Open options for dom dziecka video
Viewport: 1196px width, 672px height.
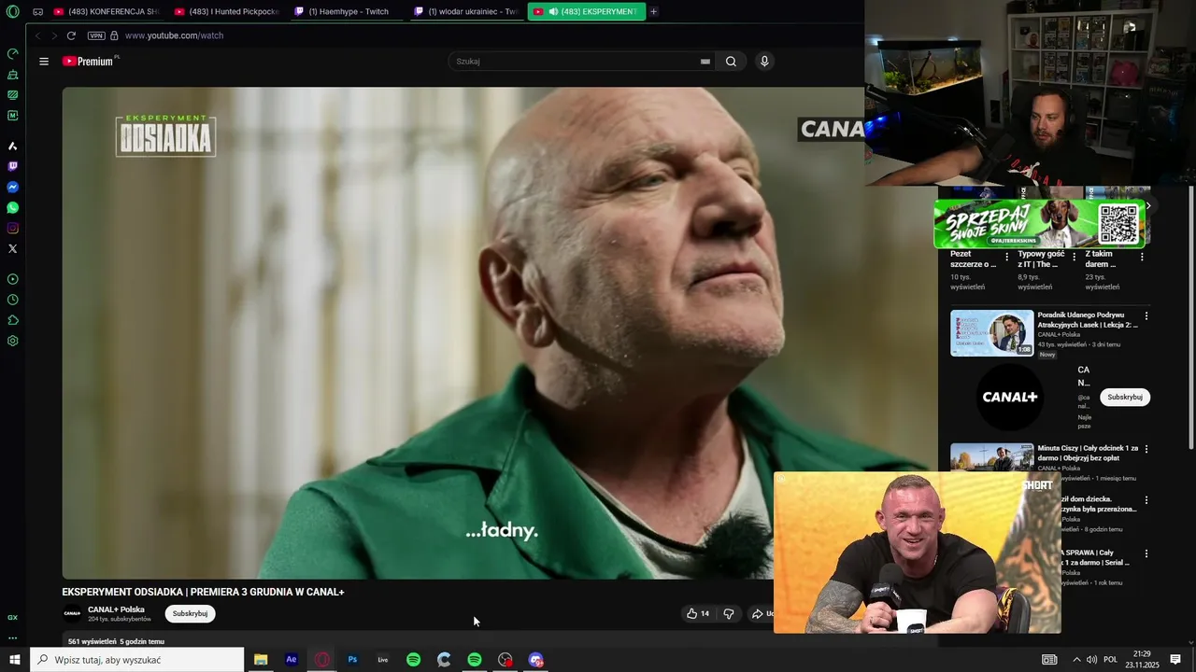(1146, 500)
